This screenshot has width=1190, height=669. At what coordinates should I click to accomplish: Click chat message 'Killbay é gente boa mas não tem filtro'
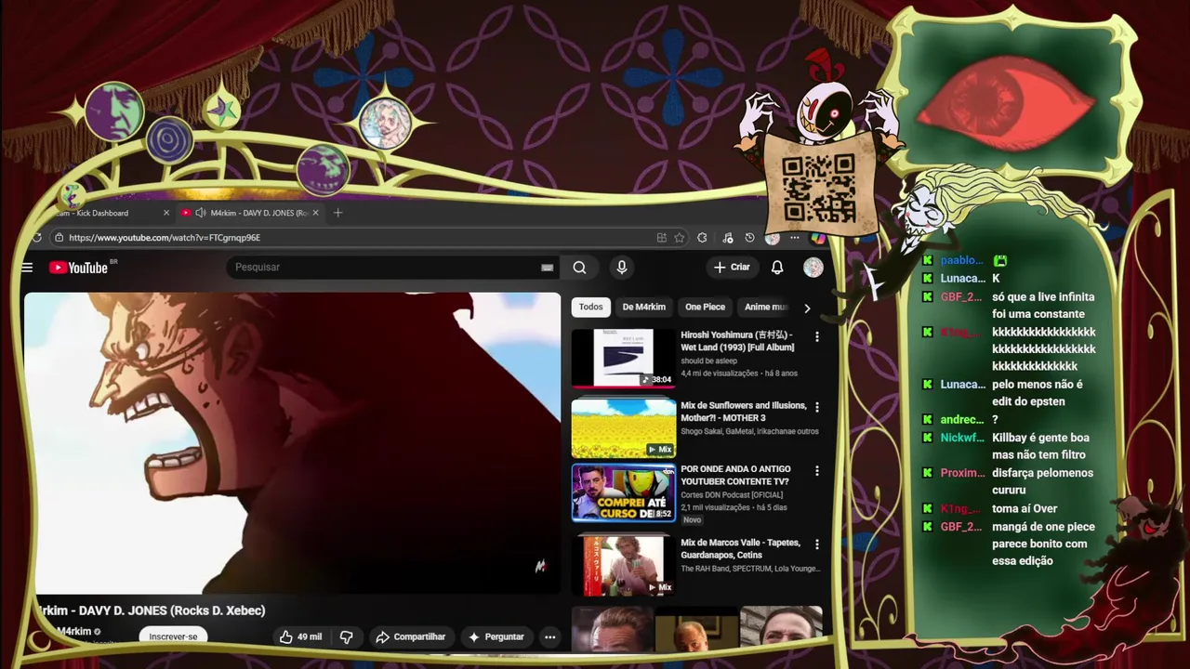tap(1040, 446)
